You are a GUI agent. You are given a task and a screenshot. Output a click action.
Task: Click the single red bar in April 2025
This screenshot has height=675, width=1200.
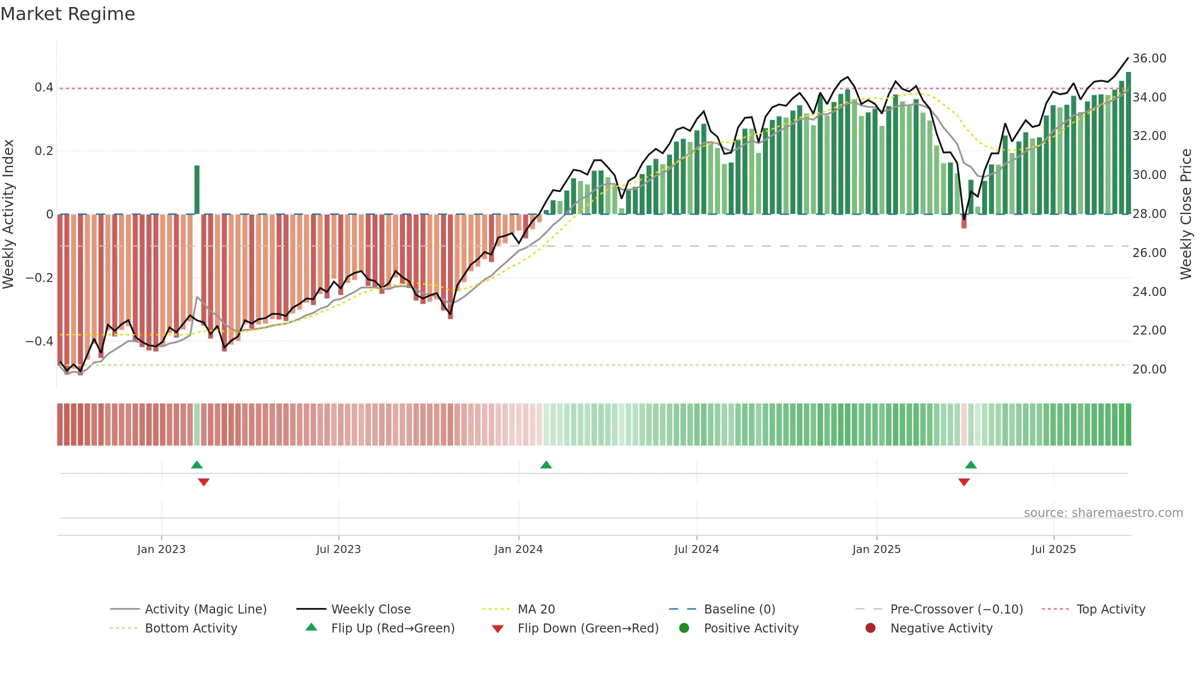point(964,221)
